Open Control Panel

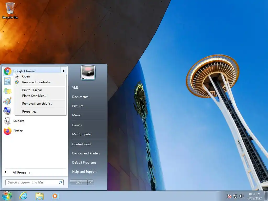coord(82,144)
